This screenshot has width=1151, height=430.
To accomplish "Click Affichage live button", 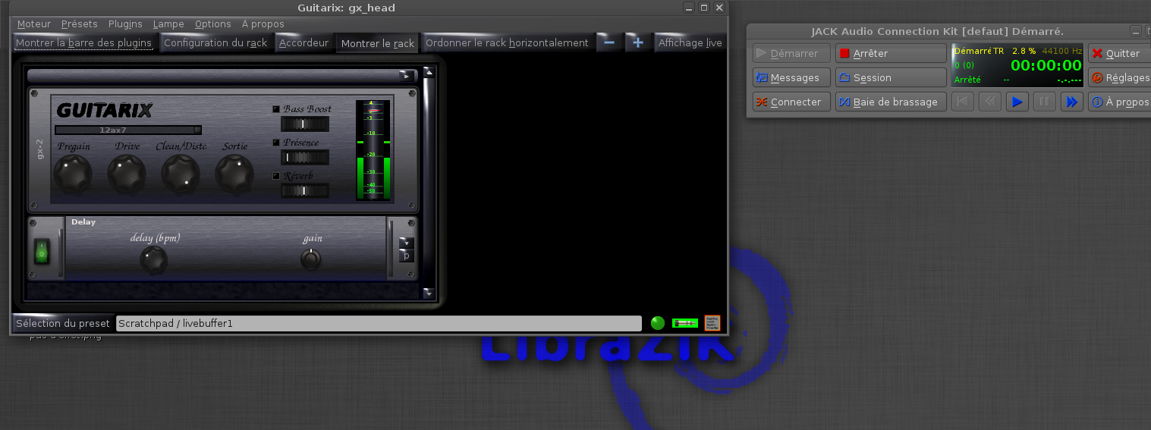I will tap(690, 42).
